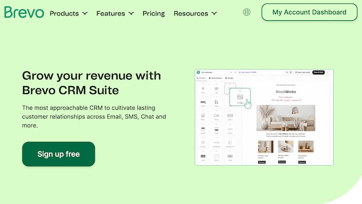The image size is (362, 204).
Task: Click the Sign up free button
Action: point(59,154)
